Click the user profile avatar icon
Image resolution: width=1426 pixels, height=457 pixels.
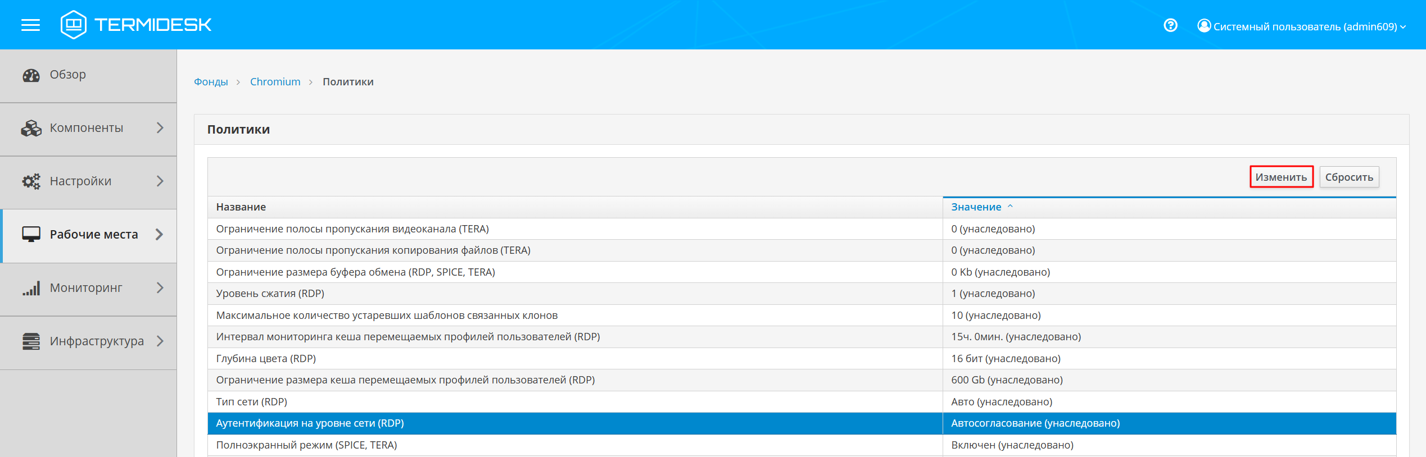tap(1203, 26)
